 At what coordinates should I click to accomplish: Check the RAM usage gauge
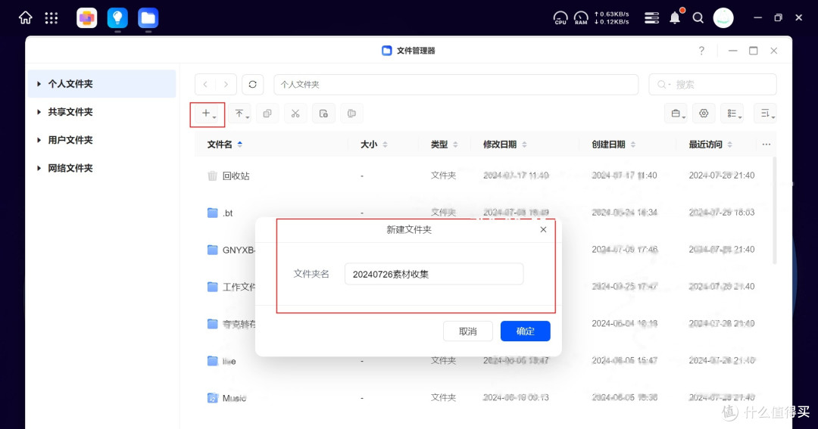point(581,18)
